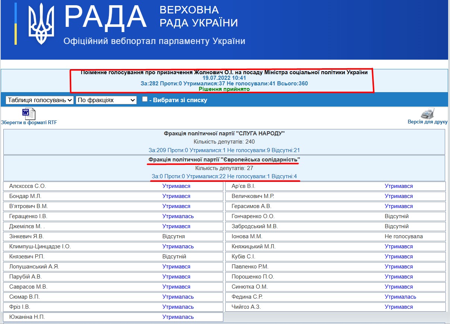Click Порошенко's vote 'Утримався'

click(x=399, y=277)
